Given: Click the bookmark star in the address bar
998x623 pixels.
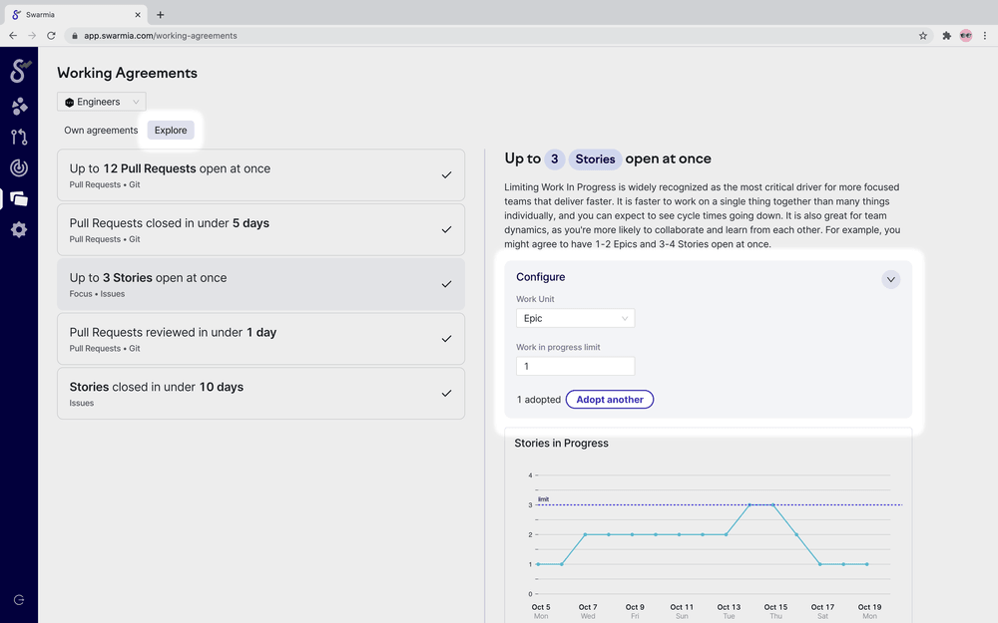Looking at the screenshot, I should [923, 35].
